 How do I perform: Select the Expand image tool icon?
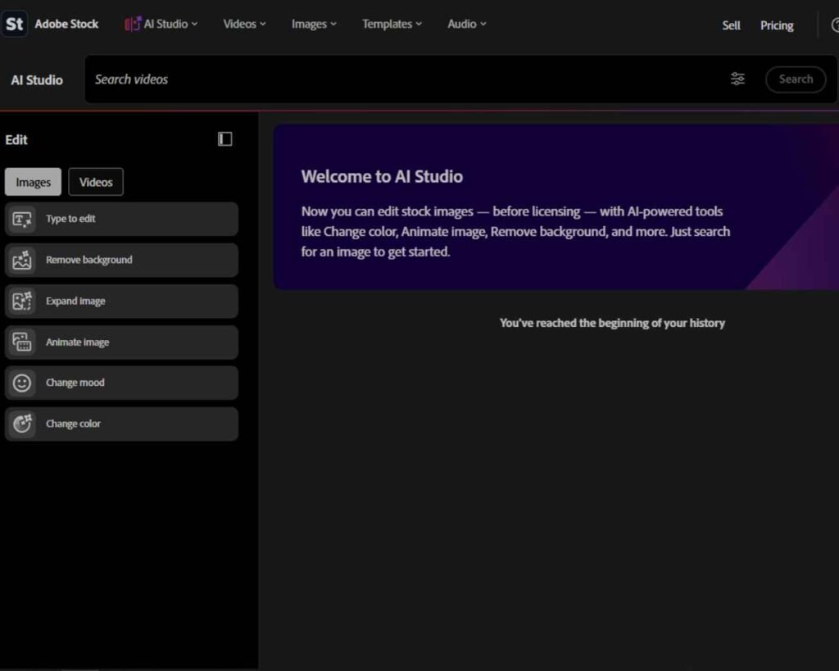22,301
